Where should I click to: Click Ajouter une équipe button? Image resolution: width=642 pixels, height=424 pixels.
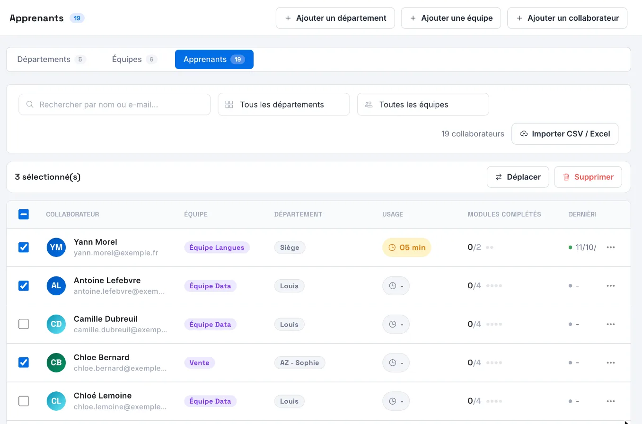(x=451, y=18)
